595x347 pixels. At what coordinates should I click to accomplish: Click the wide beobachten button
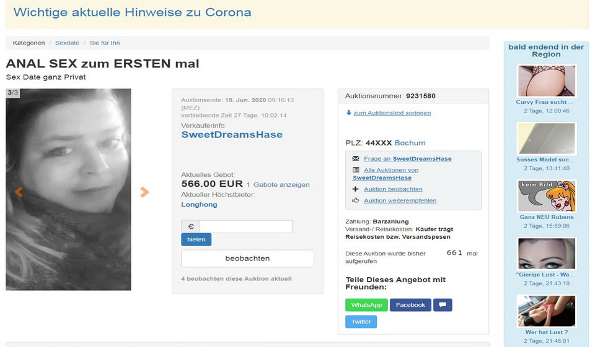(247, 258)
